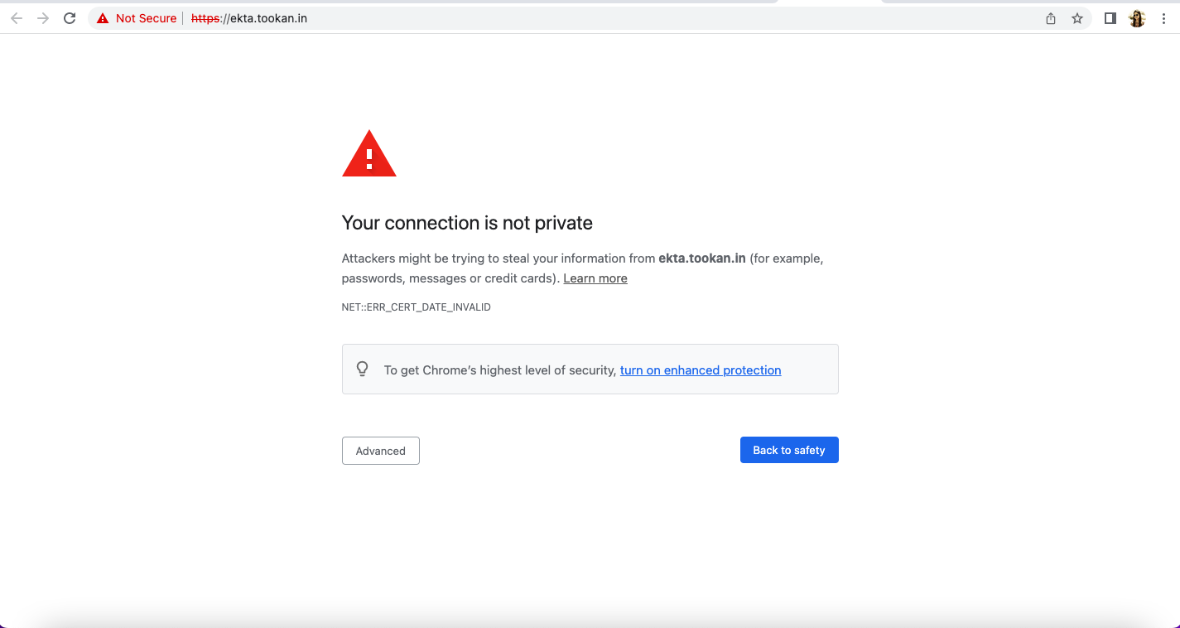Click the browser forward arrow
The height and width of the screenshot is (628, 1180).
[x=43, y=18]
